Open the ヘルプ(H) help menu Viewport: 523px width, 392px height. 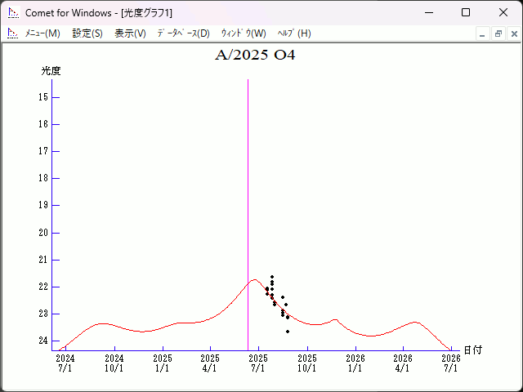pyautogui.click(x=294, y=33)
